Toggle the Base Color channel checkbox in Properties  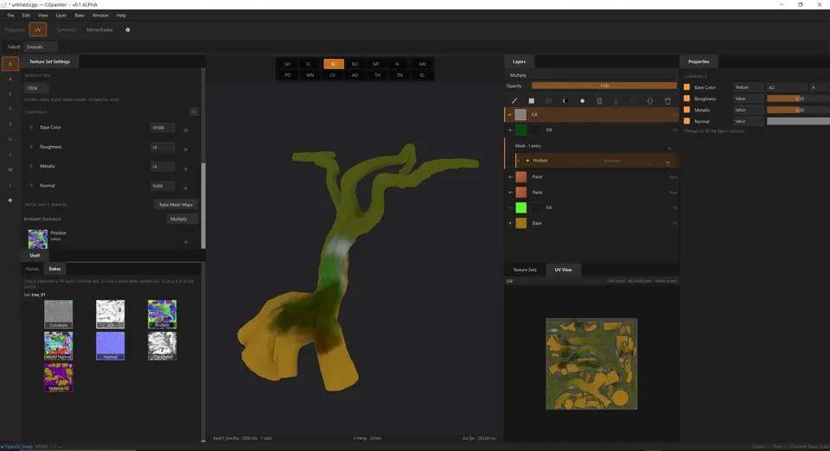coord(686,87)
